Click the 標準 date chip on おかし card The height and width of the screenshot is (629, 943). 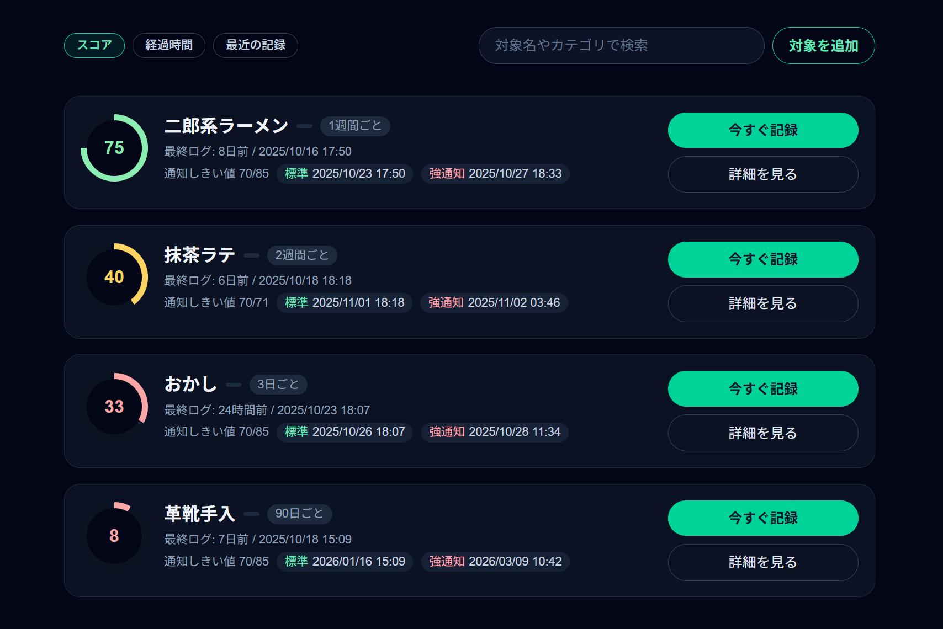345,432
